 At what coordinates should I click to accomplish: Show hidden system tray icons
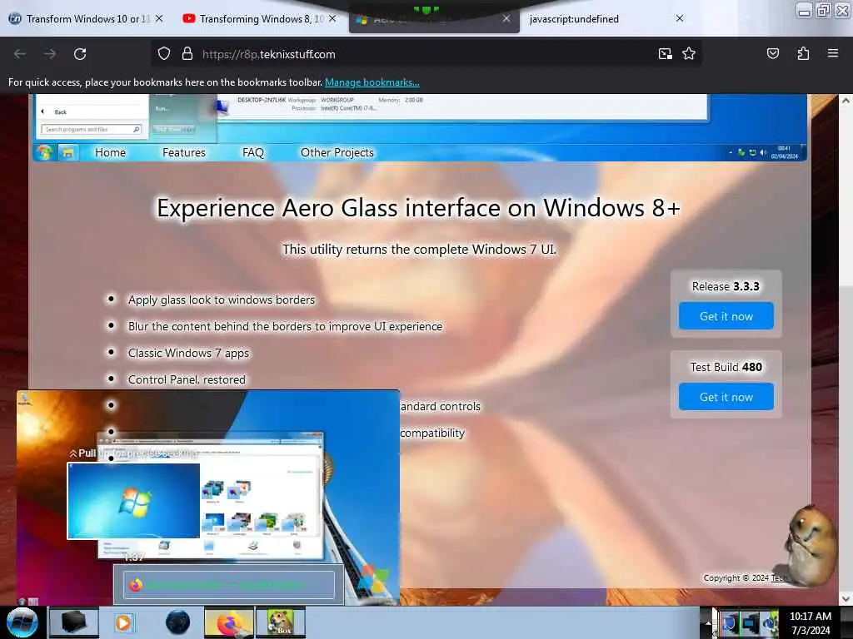pos(708,622)
